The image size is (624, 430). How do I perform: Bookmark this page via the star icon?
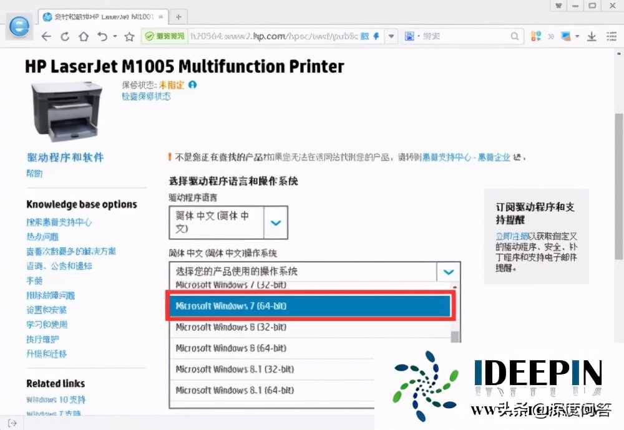click(129, 36)
